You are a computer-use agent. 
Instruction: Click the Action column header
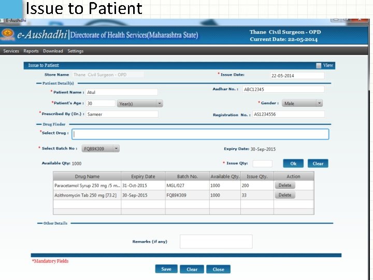point(294,176)
